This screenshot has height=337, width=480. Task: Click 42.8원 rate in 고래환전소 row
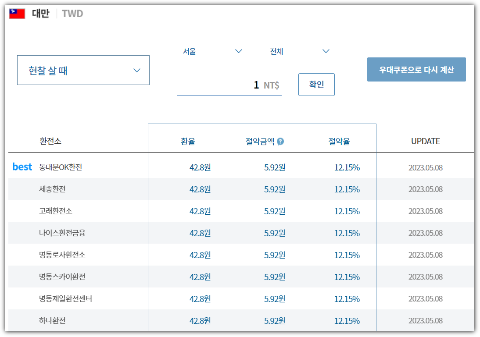(x=200, y=211)
